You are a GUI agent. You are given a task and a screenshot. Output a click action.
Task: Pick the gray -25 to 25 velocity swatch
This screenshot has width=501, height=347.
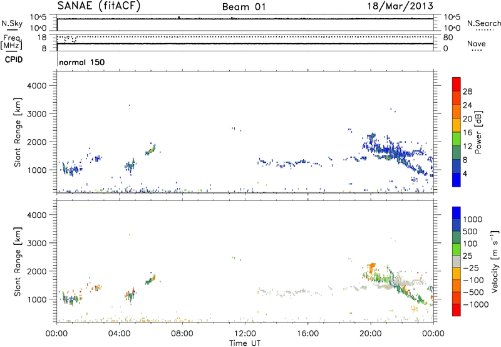pos(457,261)
